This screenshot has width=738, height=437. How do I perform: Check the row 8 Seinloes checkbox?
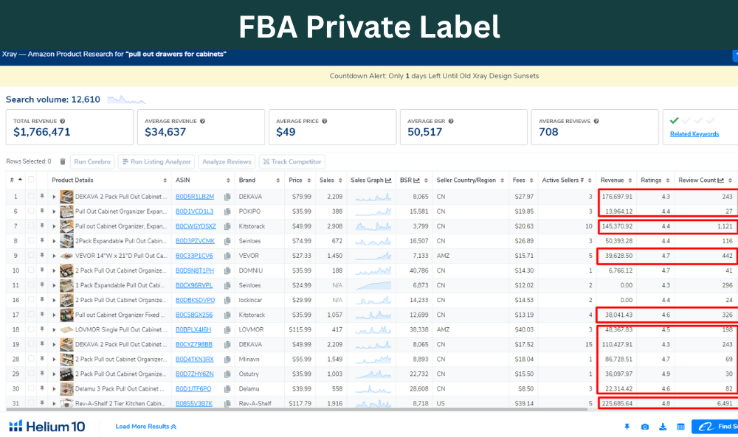click(x=31, y=240)
